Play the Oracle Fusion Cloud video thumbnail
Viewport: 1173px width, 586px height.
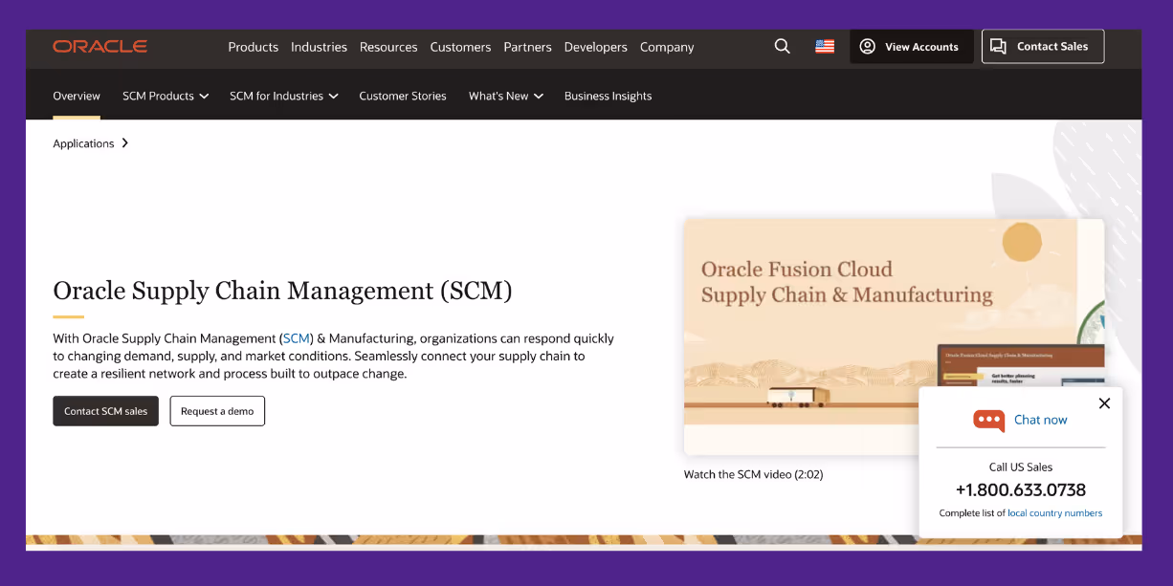(894, 336)
